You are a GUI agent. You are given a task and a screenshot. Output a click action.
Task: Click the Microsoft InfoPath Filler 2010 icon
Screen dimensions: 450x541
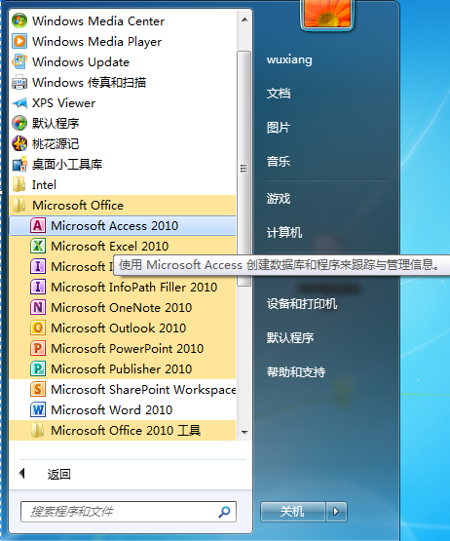(x=38, y=287)
